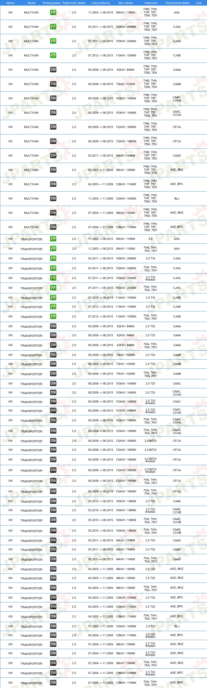Click standalone engine code CAAE in Transporter row

[177, 501]
